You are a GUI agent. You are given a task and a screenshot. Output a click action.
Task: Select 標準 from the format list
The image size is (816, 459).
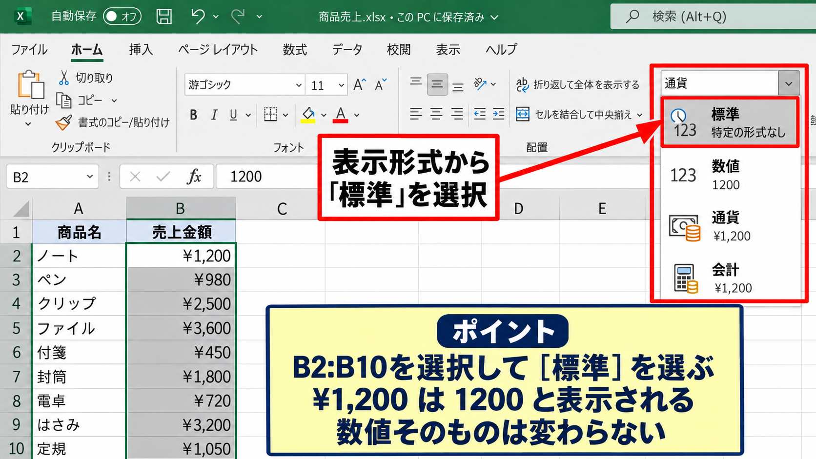[x=730, y=122]
